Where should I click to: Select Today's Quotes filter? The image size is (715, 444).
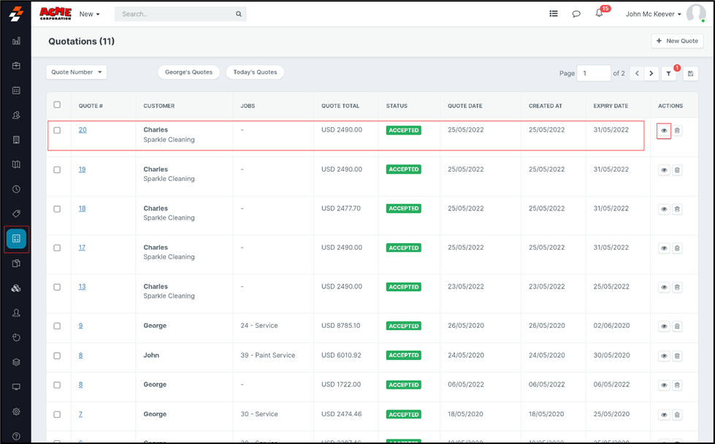click(255, 72)
